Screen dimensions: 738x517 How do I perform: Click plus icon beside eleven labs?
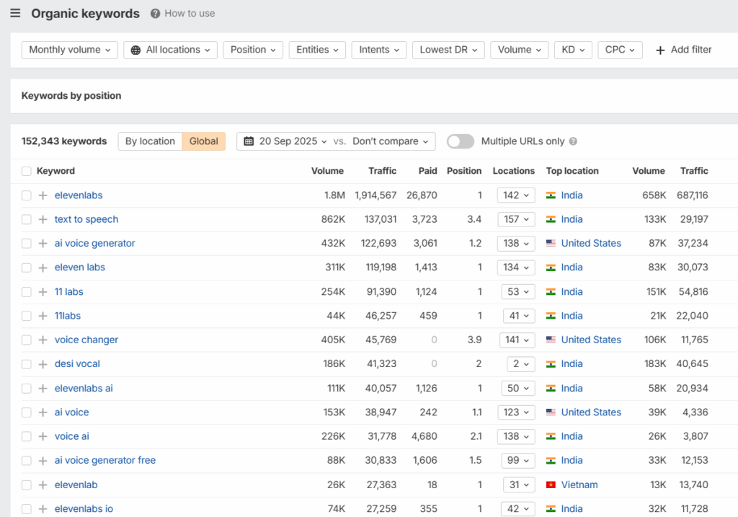[x=43, y=268]
